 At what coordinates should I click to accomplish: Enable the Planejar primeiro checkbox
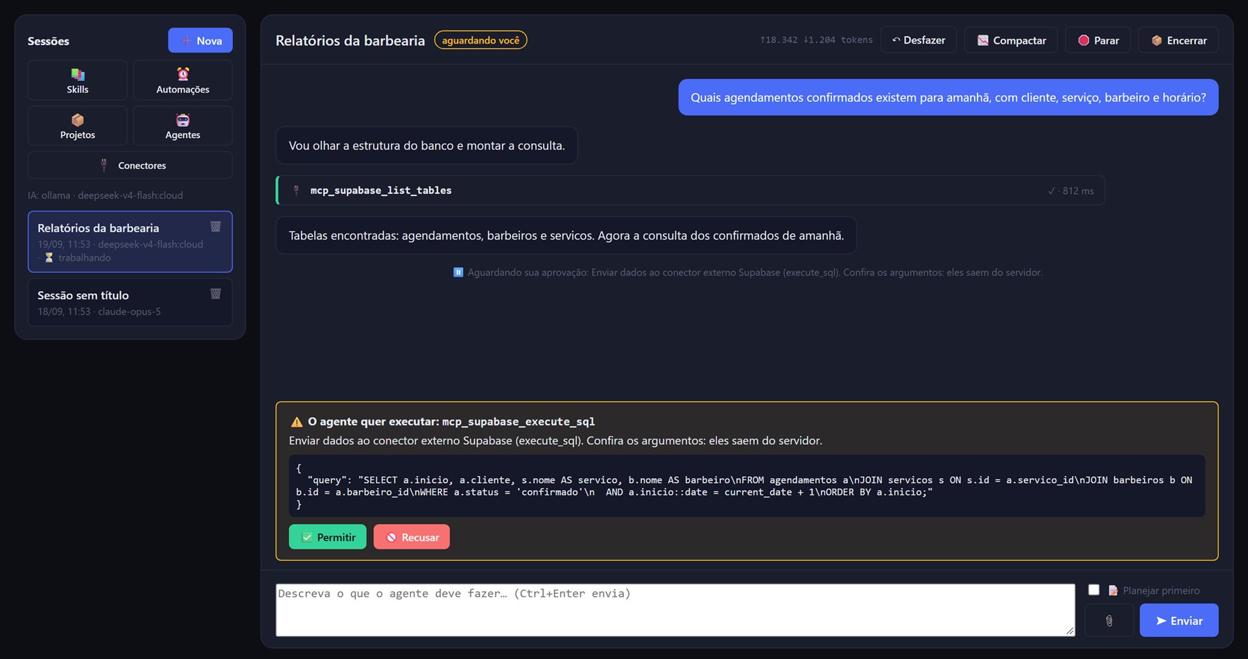(1094, 590)
